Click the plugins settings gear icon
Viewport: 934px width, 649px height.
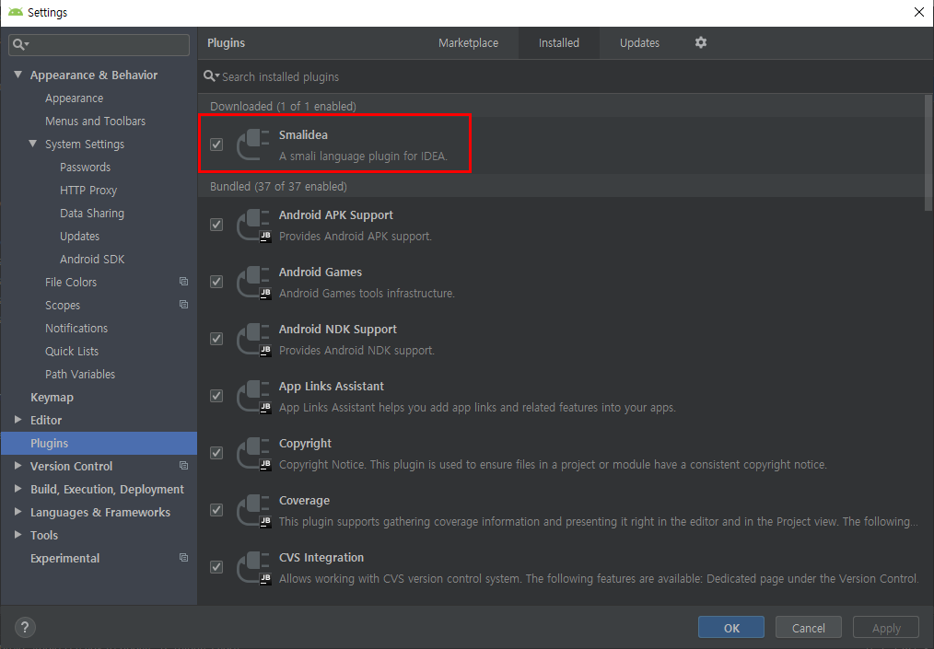click(700, 42)
